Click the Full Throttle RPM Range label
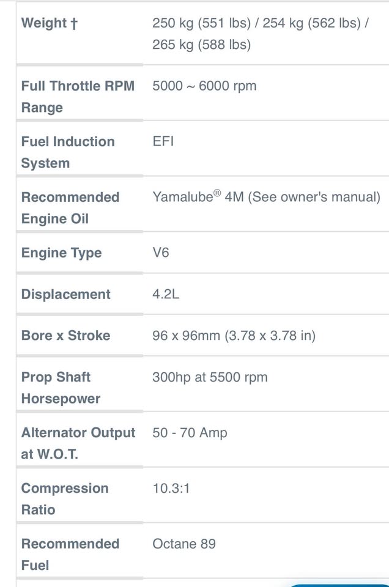Viewport: 389px width, 587px height. pos(78,97)
